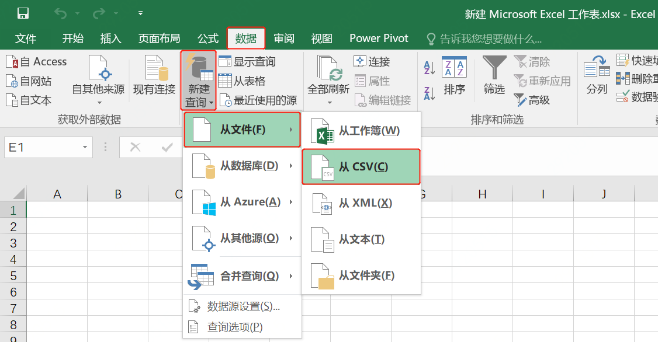The width and height of the screenshot is (658, 342).
Task: Click 快速填充 flash fill button
Action: (x=637, y=61)
